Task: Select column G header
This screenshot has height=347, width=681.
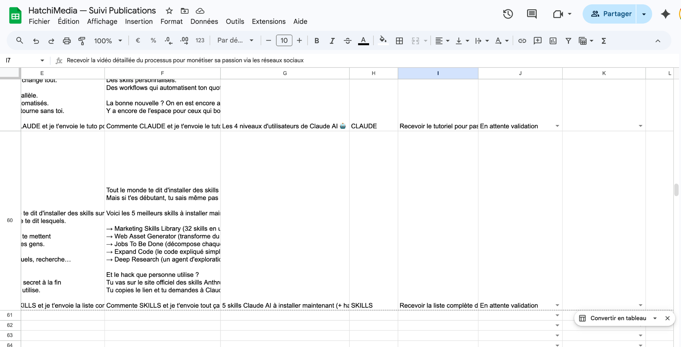Action: pos(285,73)
